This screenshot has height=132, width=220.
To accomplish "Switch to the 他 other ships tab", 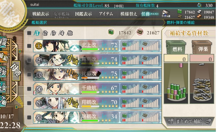I will [70, 33].
